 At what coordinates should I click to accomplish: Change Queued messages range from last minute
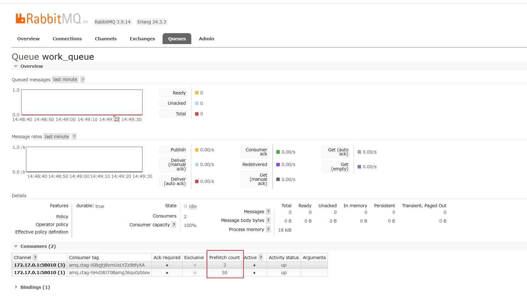(x=65, y=79)
